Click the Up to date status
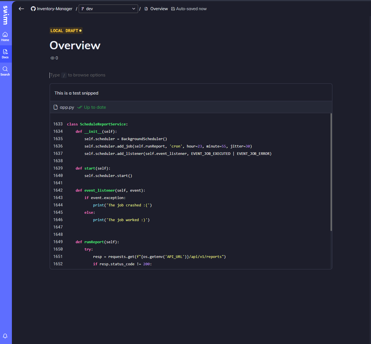This screenshot has width=371, height=344. click(x=95, y=107)
